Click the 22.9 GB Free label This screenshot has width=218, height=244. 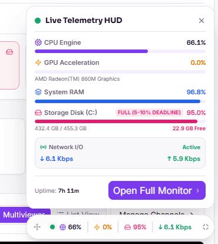tap(189, 128)
